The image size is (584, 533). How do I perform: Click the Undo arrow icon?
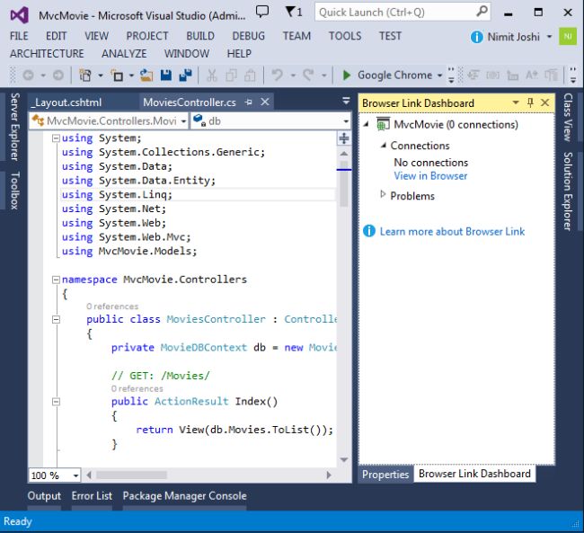277,75
